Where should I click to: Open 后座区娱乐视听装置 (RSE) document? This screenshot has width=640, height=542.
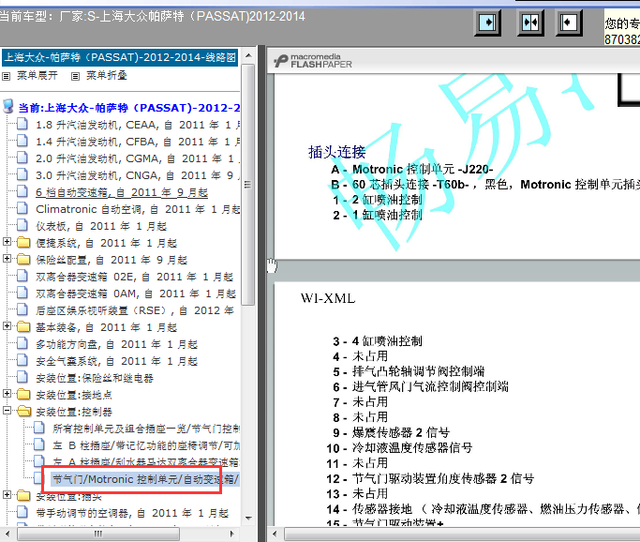point(135,310)
